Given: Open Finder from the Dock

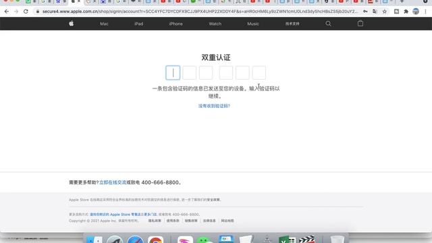Looking at the screenshot, I should pyautogui.click(x=94, y=239).
